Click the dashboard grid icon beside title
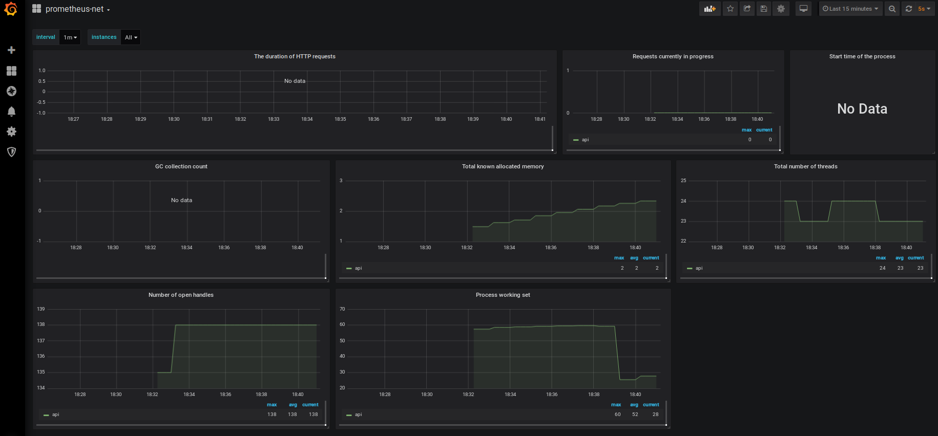The image size is (938, 436). coord(36,9)
